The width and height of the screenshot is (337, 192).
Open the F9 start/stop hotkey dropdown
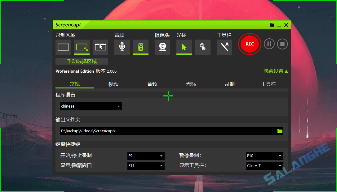162,156
